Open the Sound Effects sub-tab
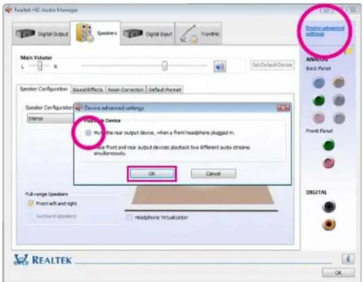The image size is (363, 282). click(88, 90)
